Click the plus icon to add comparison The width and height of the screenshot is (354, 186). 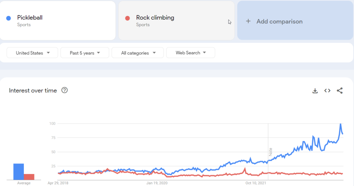(x=248, y=21)
